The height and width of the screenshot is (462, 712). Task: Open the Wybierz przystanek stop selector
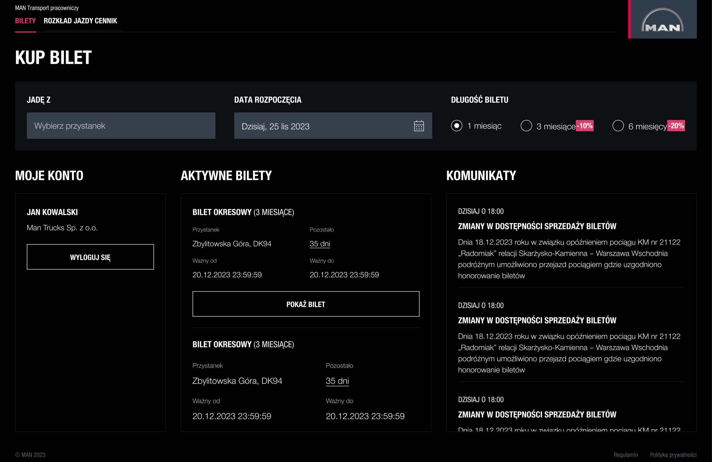coord(121,126)
